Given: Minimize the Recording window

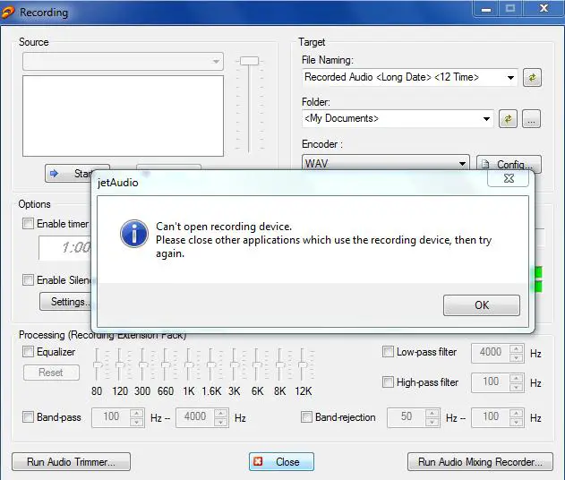Looking at the screenshot, I should click(x=485, y=9).
